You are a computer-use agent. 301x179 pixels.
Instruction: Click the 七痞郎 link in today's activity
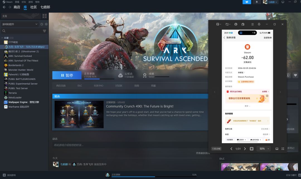[64, 164]
